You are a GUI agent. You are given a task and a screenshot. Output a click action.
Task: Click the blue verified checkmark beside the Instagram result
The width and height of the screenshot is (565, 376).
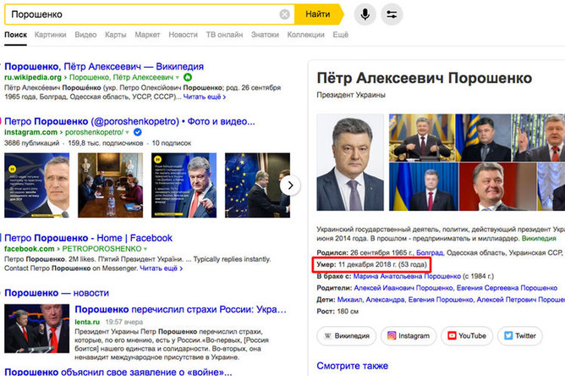(x=137, y=132)
